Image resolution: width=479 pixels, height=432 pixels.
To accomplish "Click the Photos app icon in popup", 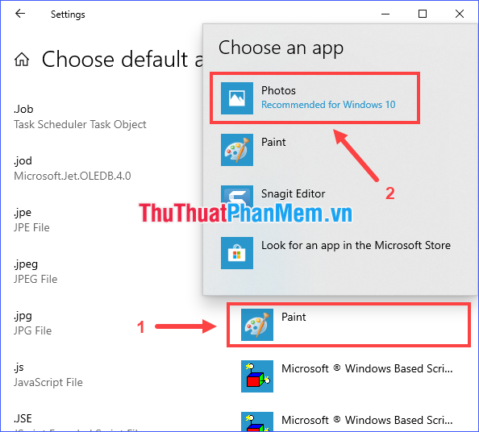I will click(x=237, y=98).
